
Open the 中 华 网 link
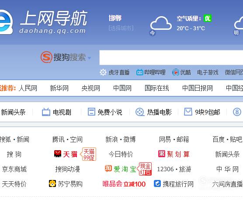pos(227,169)
